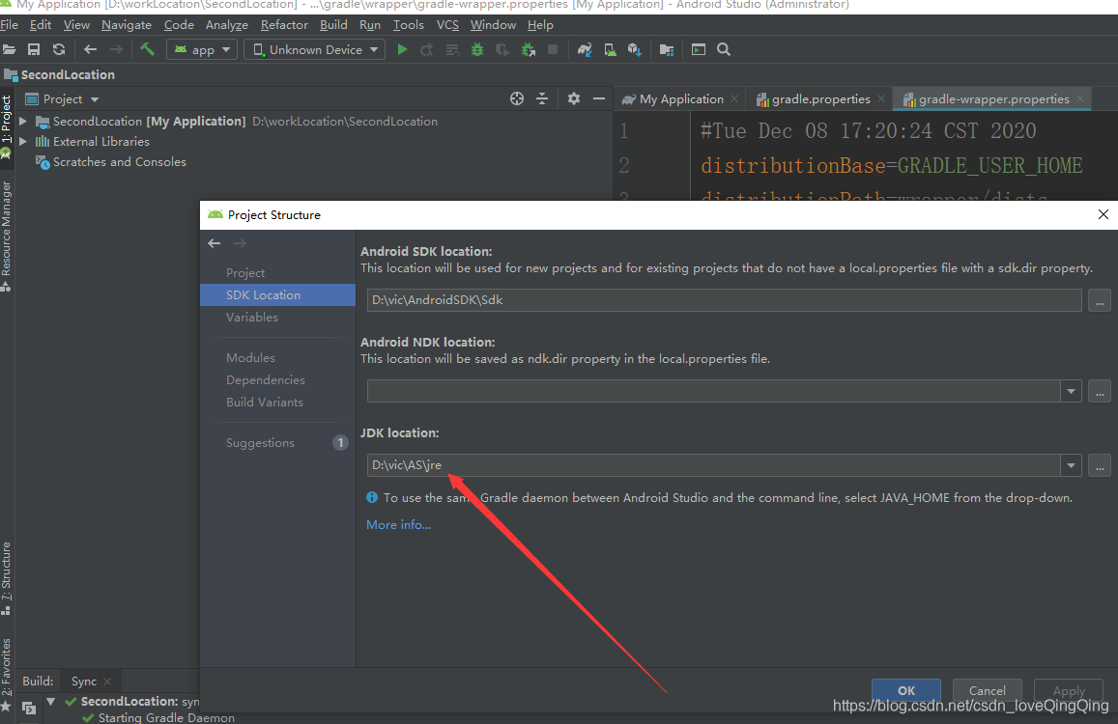Open the Tools menu
The image size is (1118, 724).
tap(409, 25)
